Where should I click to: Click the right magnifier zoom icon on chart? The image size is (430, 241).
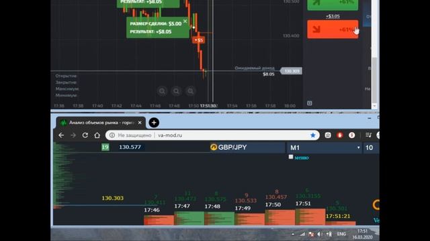click(x=191, y=91)
